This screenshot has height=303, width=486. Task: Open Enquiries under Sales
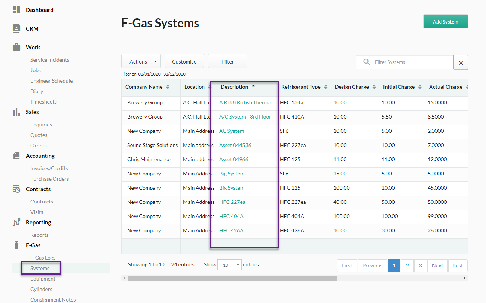[x=41, y=125]
